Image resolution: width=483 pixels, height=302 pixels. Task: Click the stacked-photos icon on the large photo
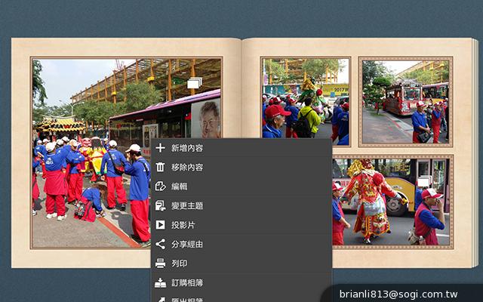[x=194, y=83]
